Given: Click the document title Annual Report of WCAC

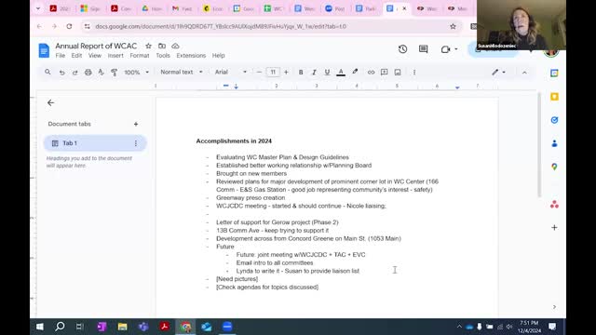Looking at the screenshot, I should pos(96,46).
